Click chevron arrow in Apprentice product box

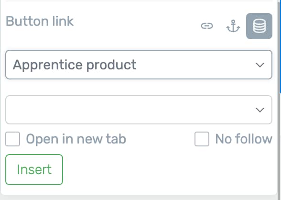(259, 65)
